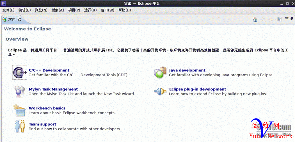Click the "Overview" heading text

[17, 39]
